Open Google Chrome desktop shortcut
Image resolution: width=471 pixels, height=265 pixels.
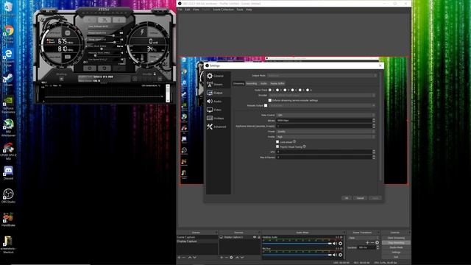point(8,34)
